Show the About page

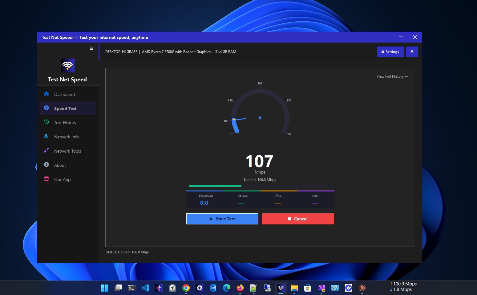coord(68,165)
